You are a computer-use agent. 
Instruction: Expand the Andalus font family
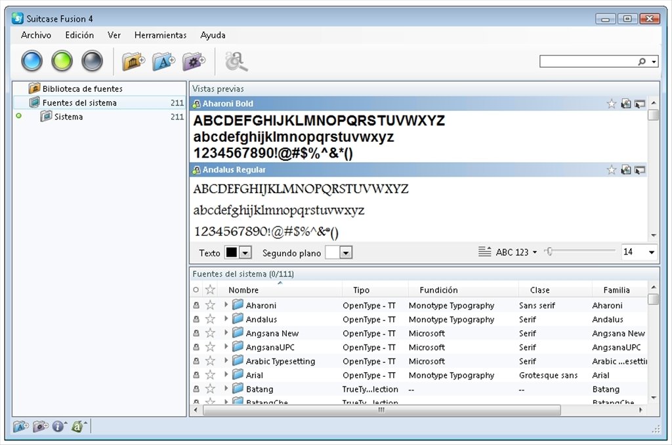tap(226, 319)
